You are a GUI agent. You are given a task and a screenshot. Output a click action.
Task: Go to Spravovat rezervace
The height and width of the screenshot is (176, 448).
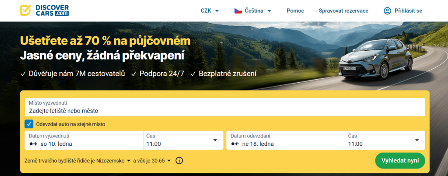(343, 11)
